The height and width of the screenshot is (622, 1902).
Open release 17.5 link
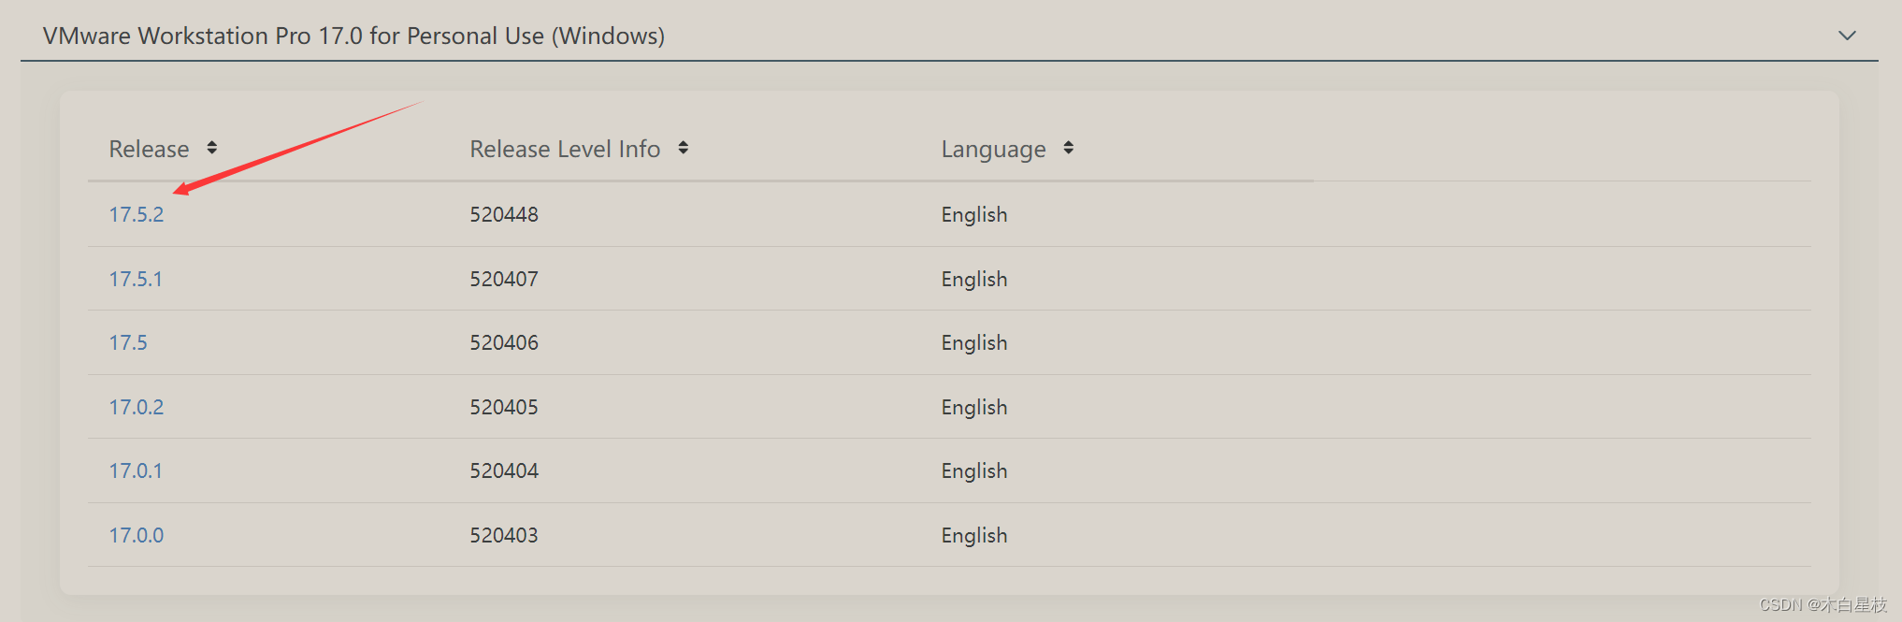coord(128,342)
